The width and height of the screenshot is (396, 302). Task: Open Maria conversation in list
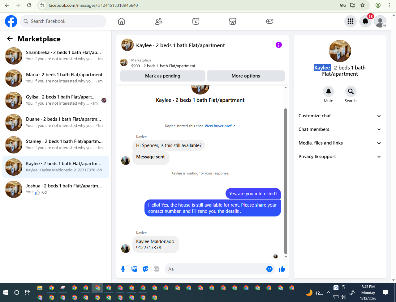56,78
